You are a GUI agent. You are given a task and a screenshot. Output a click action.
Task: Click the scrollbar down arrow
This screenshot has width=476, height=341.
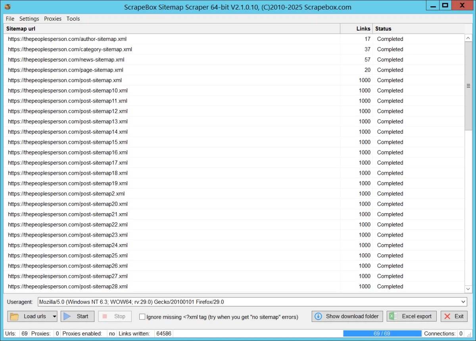[468, 289]
